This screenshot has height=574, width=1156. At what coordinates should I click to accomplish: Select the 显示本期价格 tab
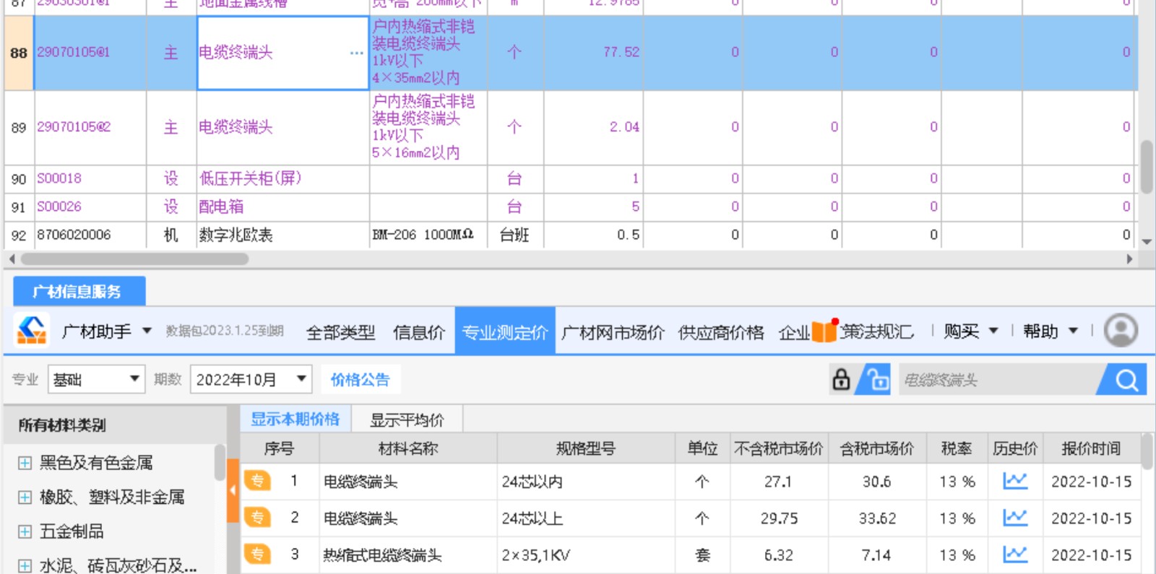[x=296, y=419]
